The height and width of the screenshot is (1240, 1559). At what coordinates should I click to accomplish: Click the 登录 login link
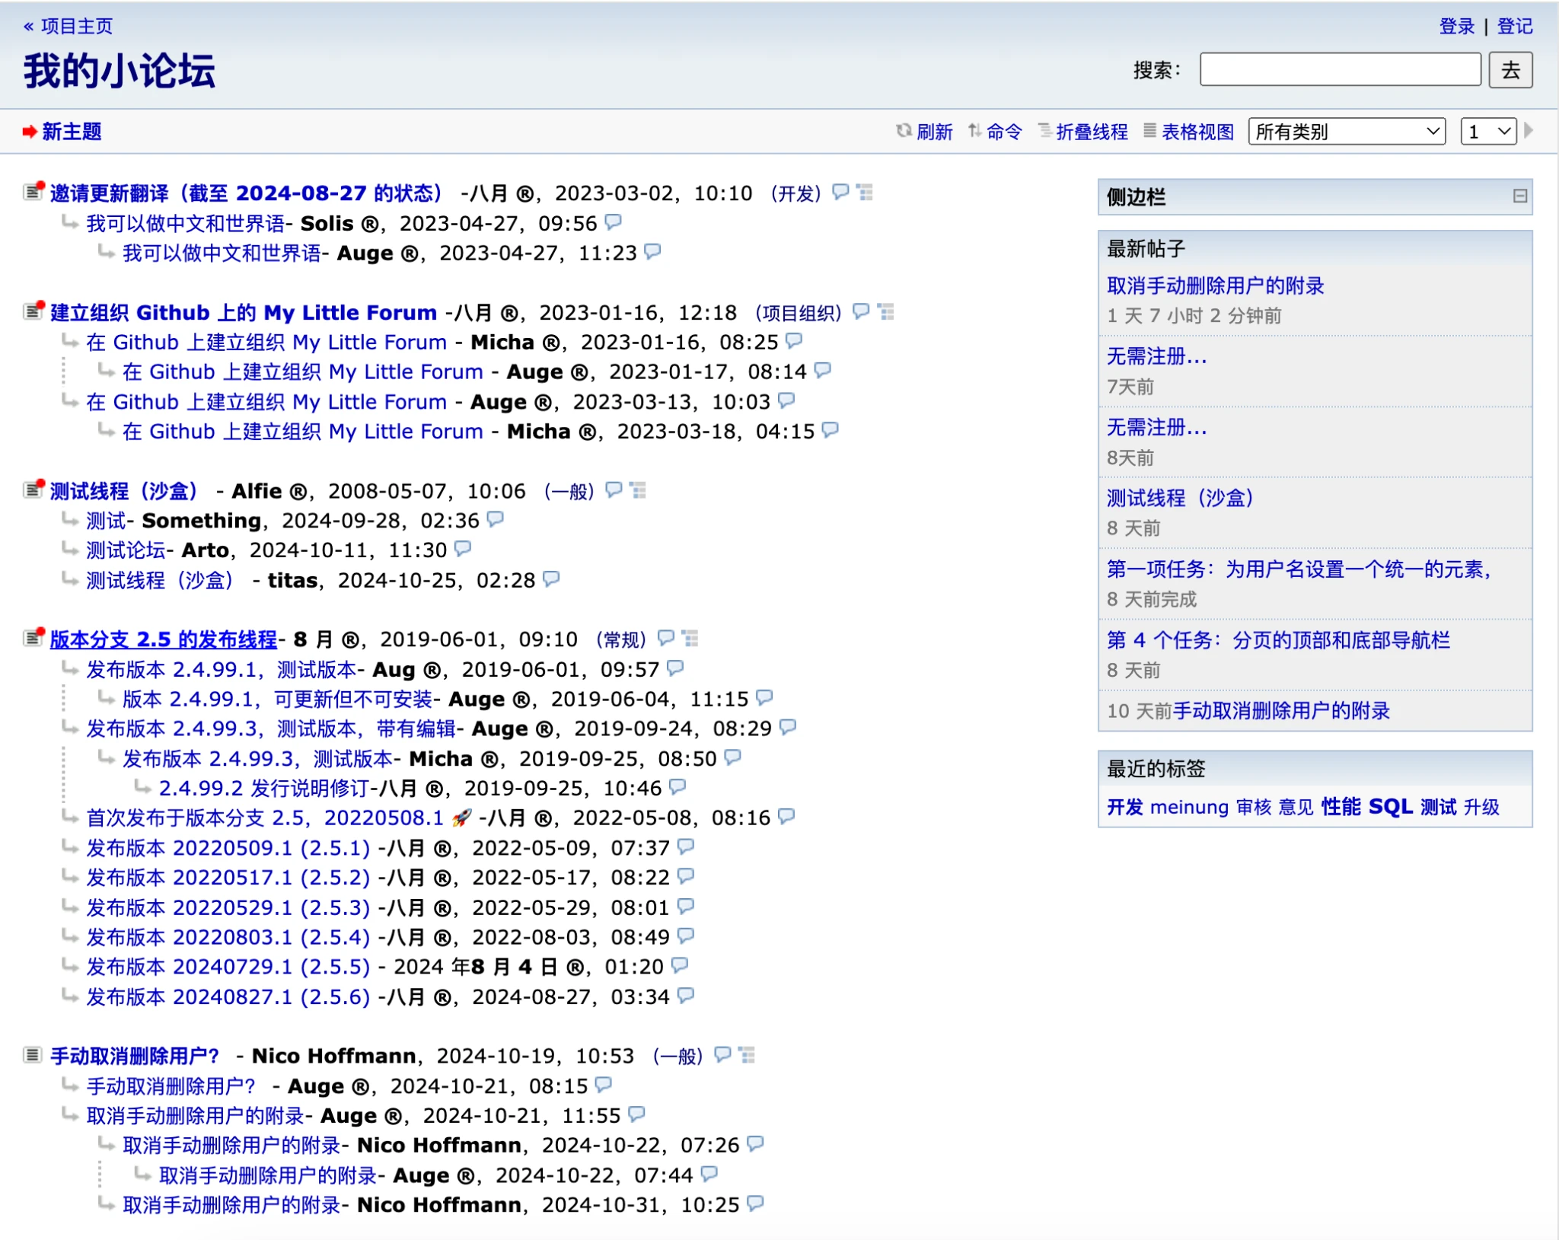(1456, 26)
